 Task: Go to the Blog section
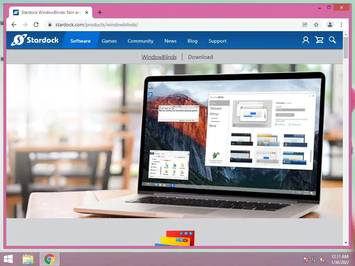click(192, 41)
